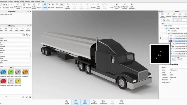This screenshot has height=105, width=187.
Task: Switch to the Textures library tab
Action: (6, 29)
